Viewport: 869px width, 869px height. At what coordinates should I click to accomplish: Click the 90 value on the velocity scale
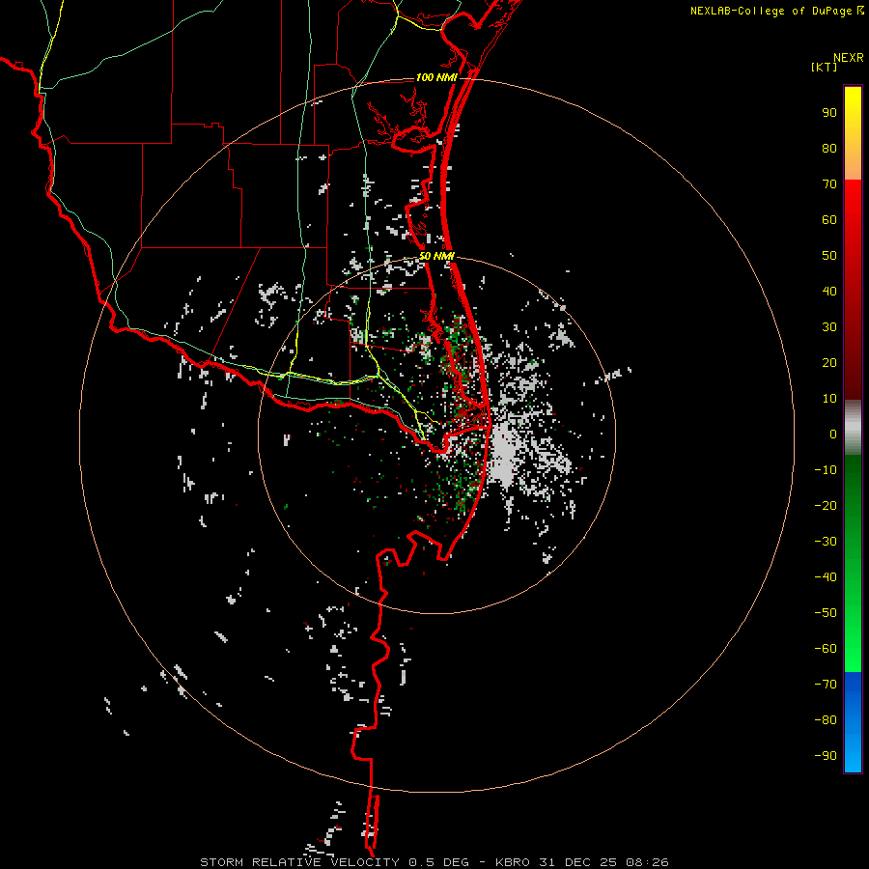tap(829, 113)
